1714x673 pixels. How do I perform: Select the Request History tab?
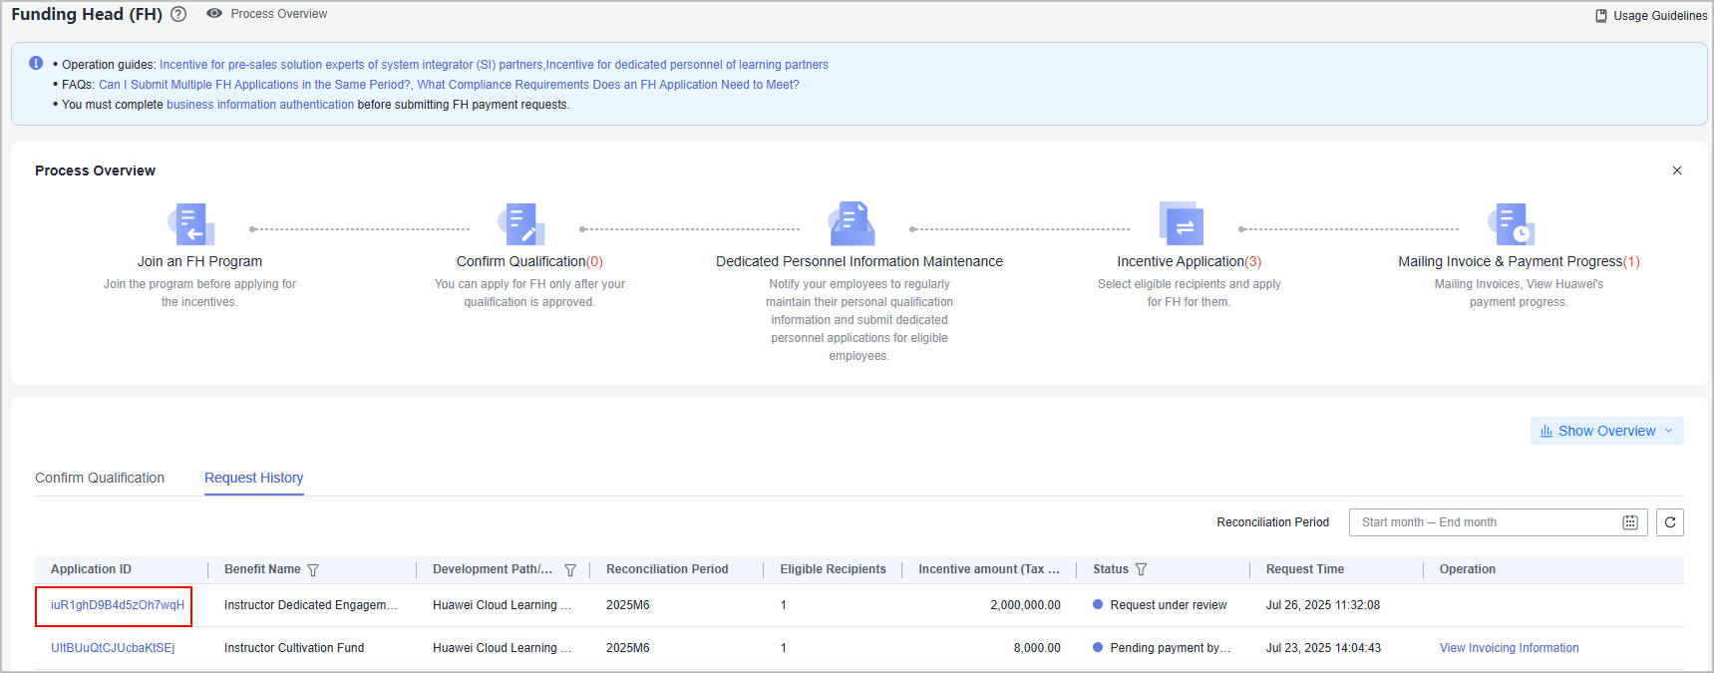tap(253, 478)
